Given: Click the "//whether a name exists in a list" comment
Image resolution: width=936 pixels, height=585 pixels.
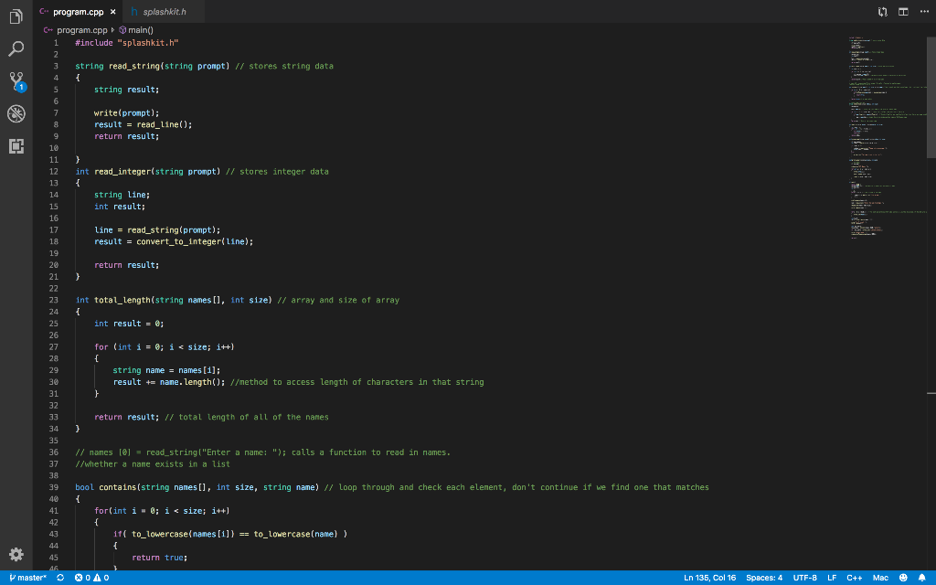Looking at the screenshot, I should (153, 464).
